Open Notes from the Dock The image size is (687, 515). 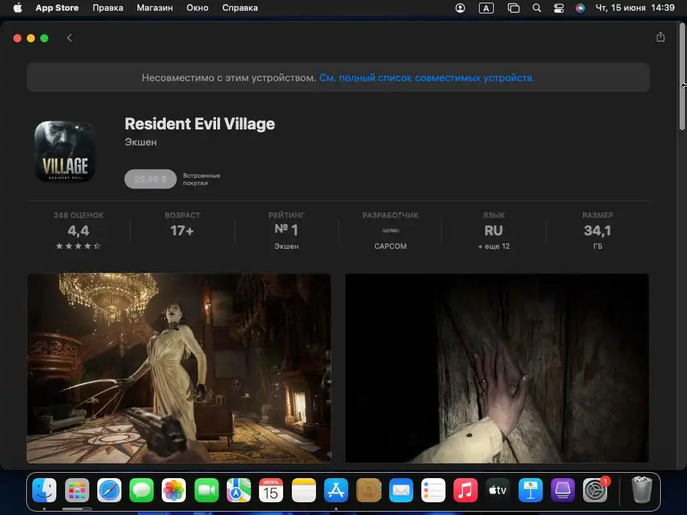tap(304, 490)
